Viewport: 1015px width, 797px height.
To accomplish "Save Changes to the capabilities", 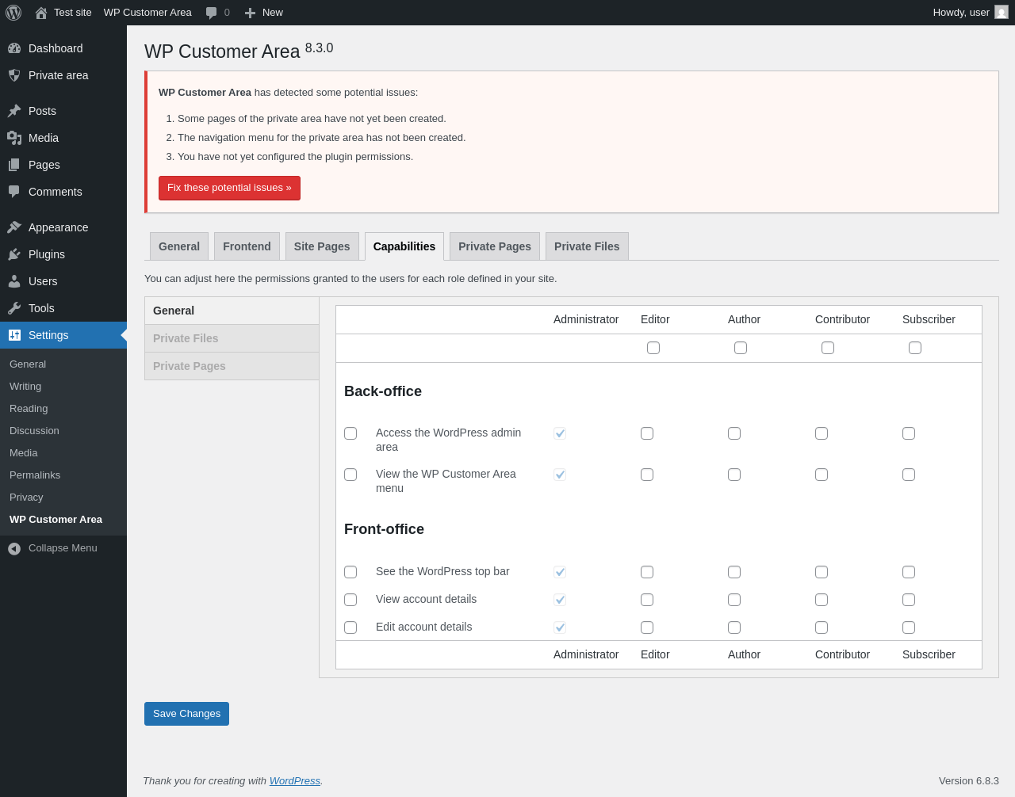I will point(186,714).
